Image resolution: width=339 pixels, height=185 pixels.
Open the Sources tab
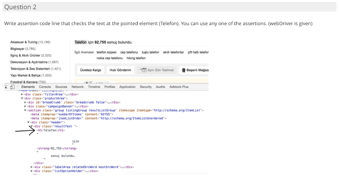click(x=61, y=87)
